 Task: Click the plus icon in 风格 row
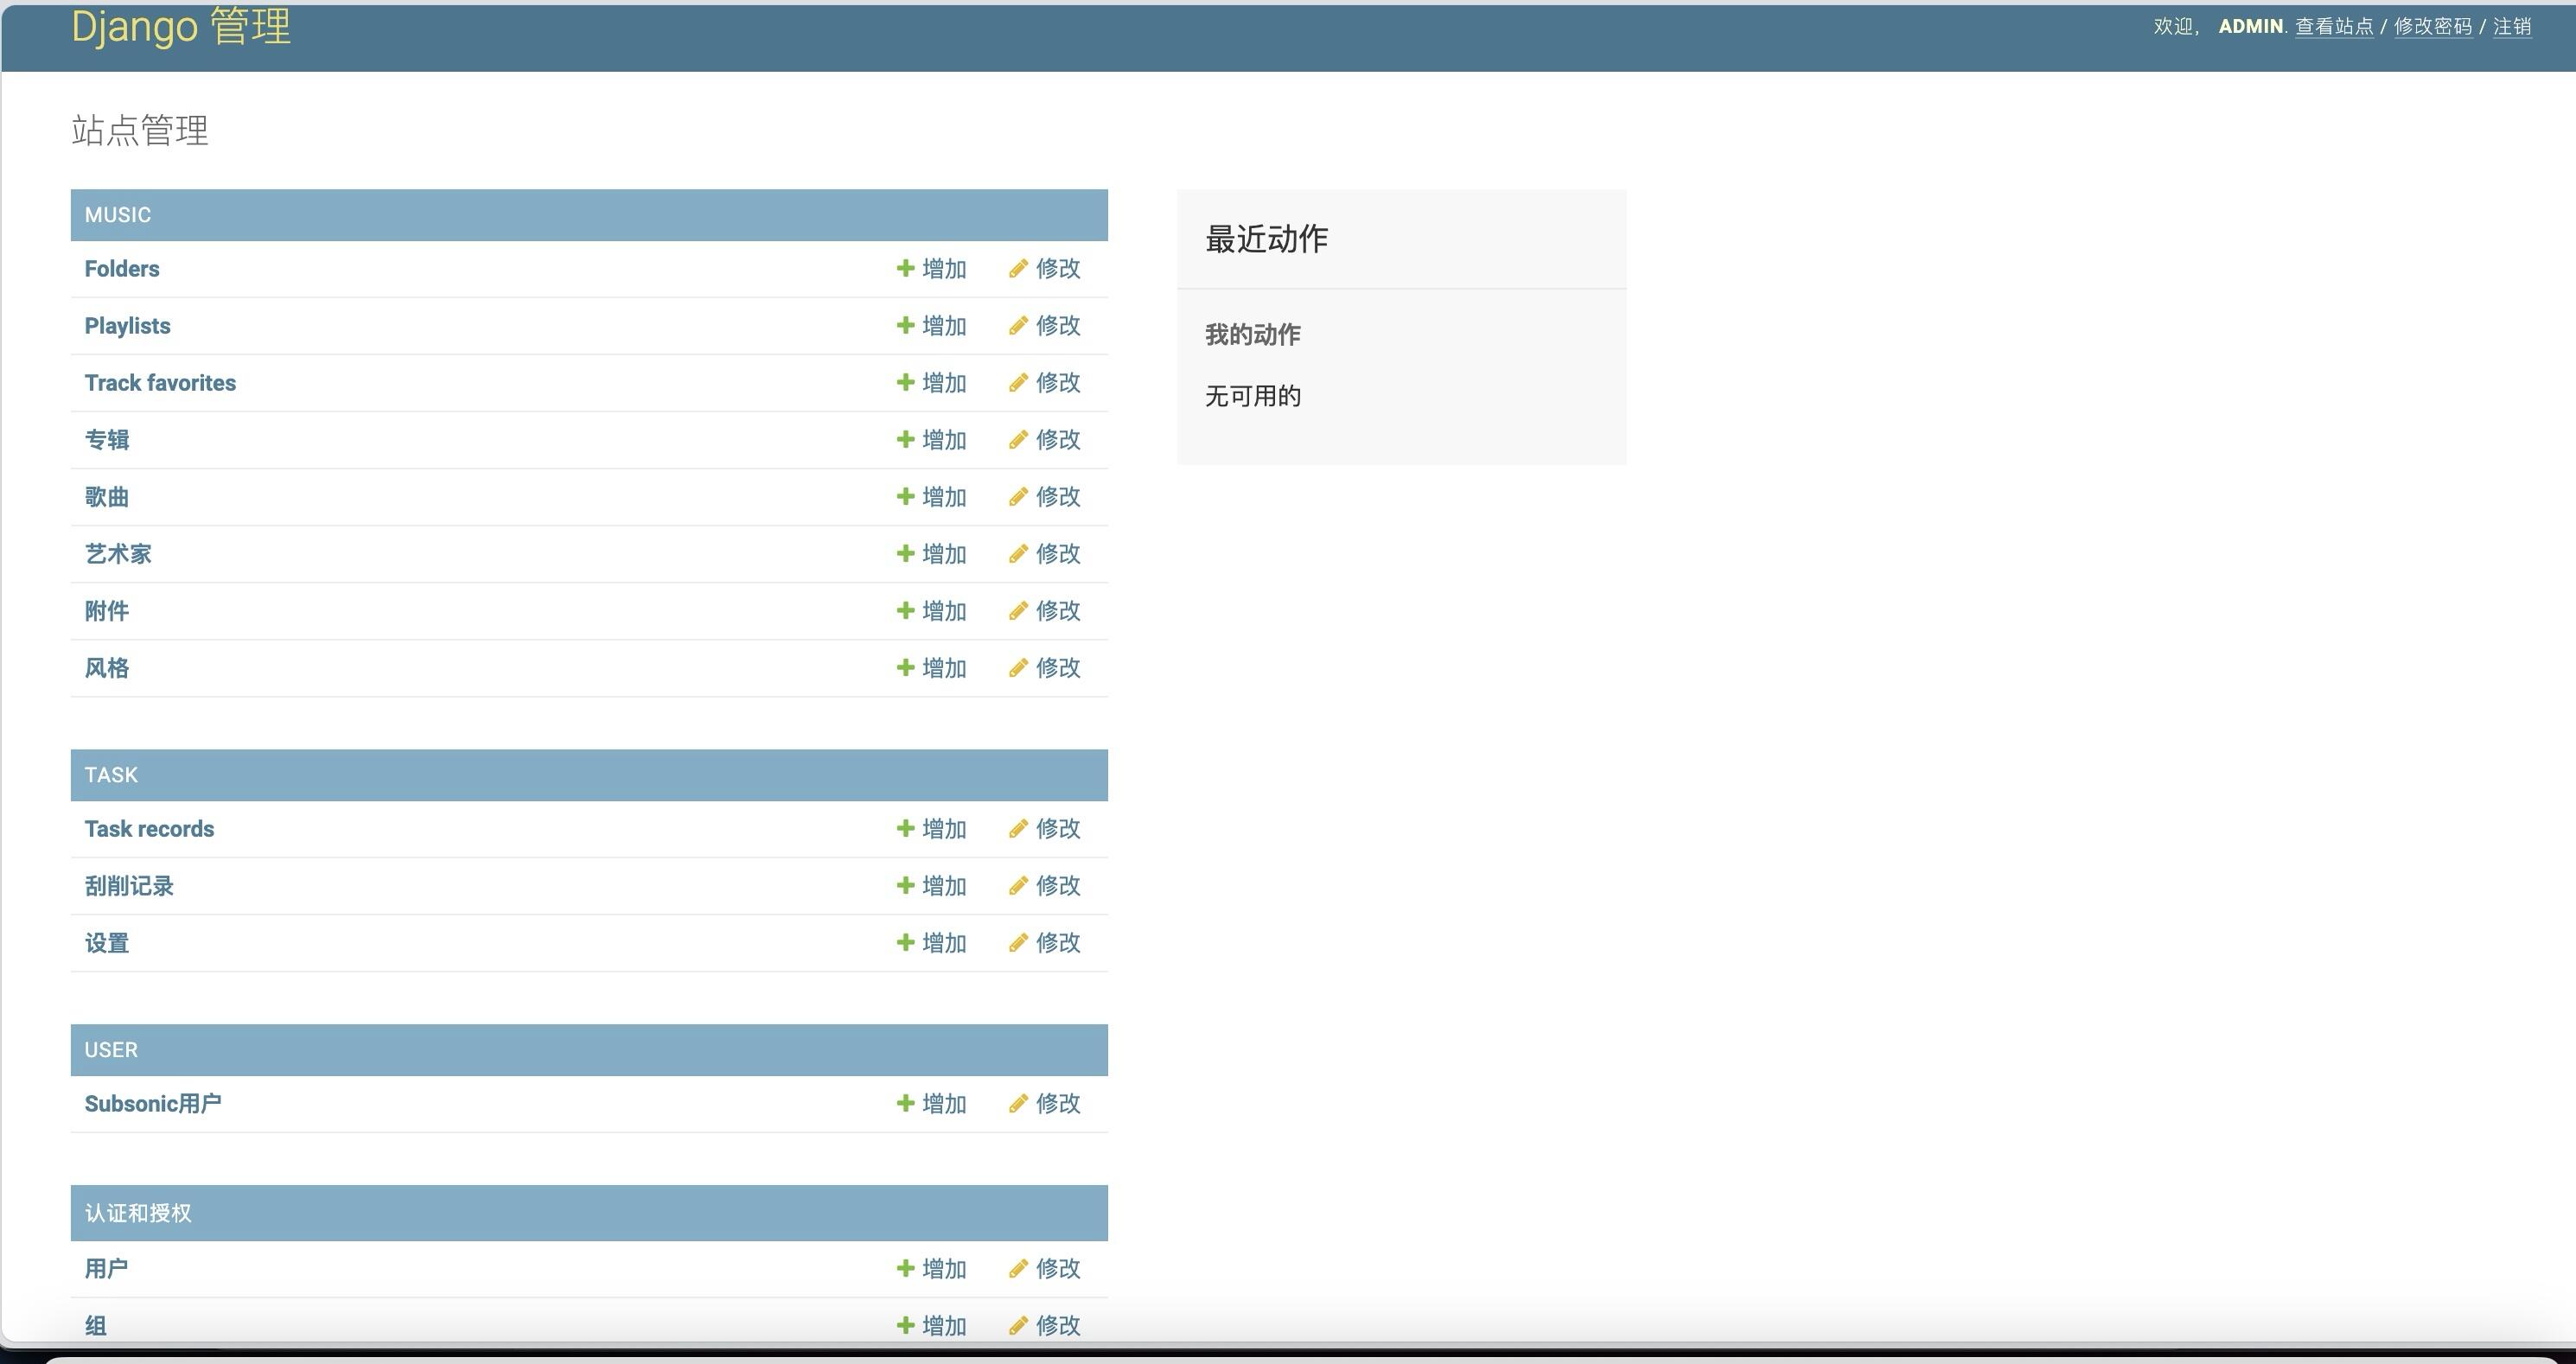click(905, 667)
